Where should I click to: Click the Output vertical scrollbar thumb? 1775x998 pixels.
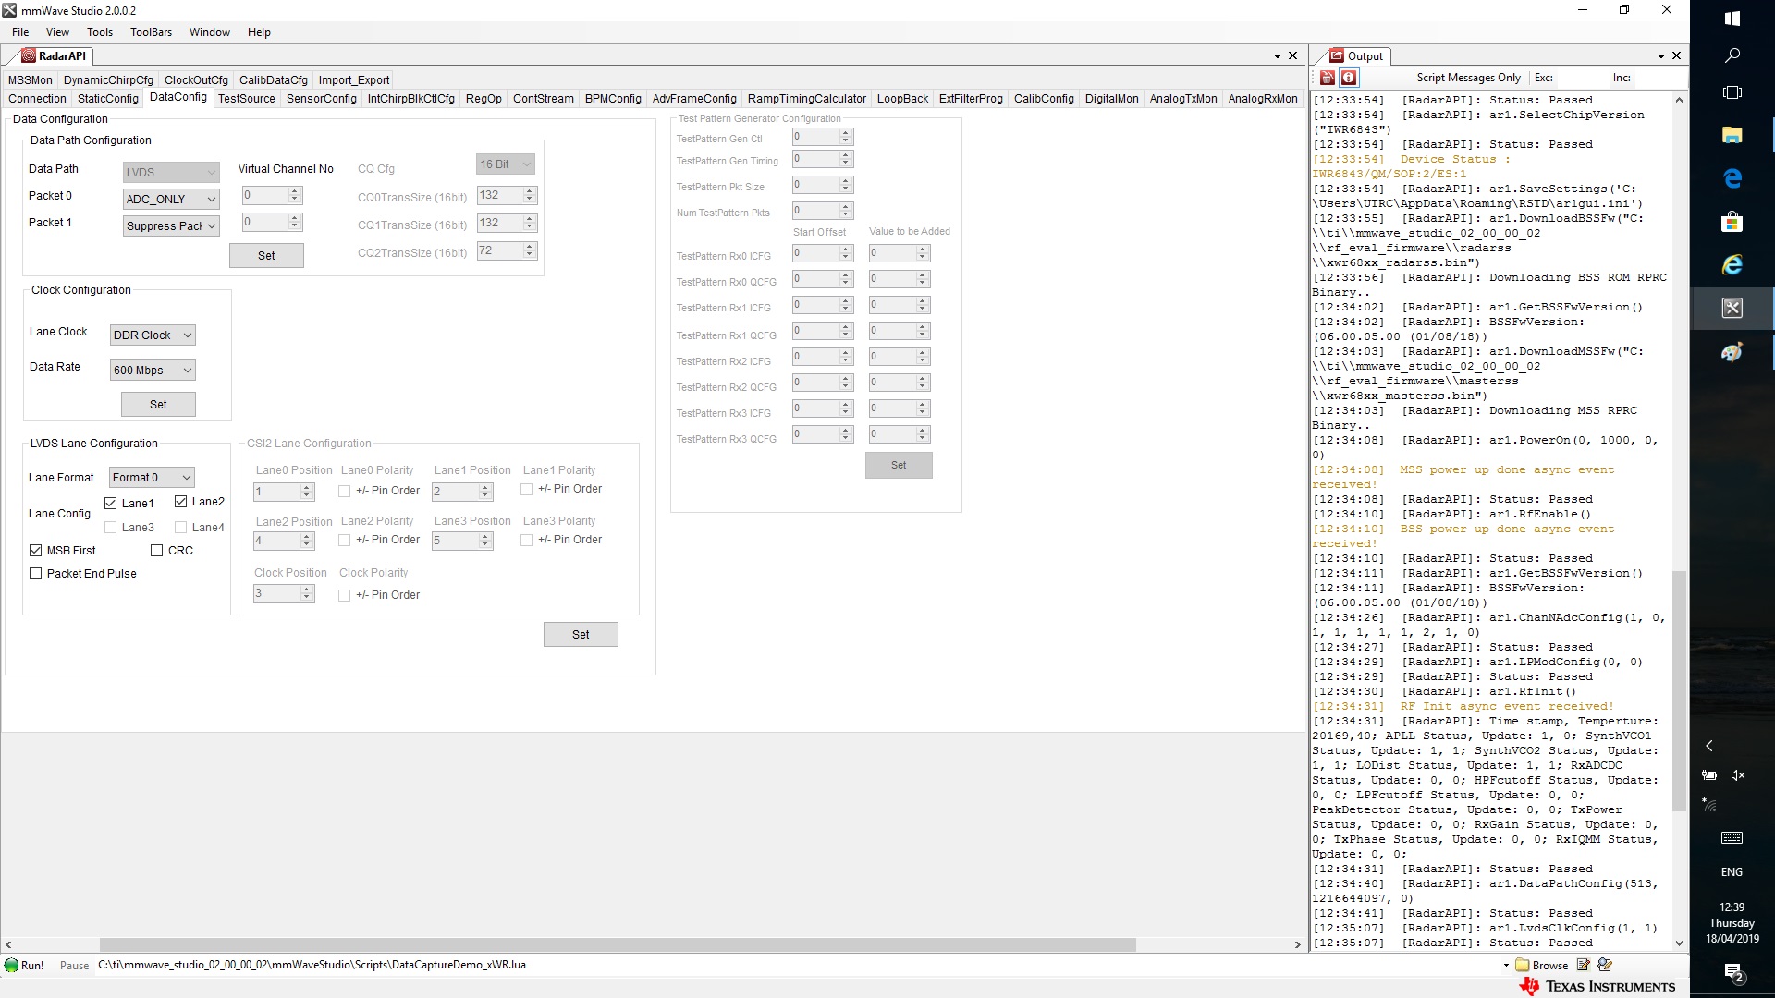[1679, 691]
